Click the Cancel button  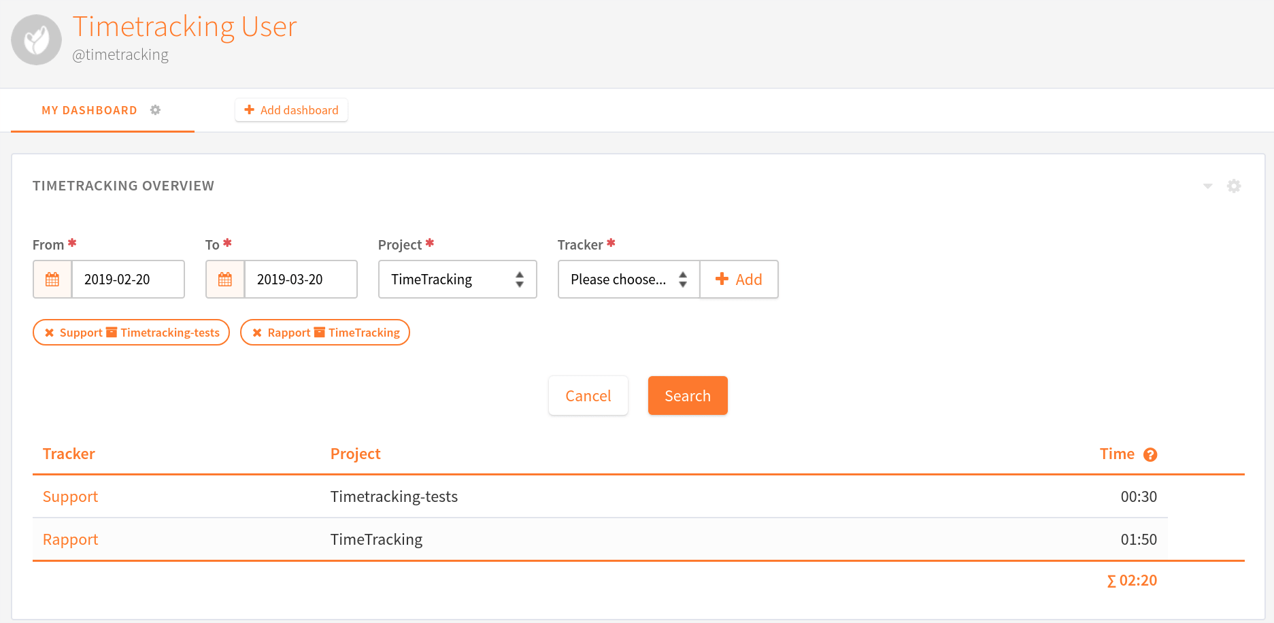tap(588, 395)
